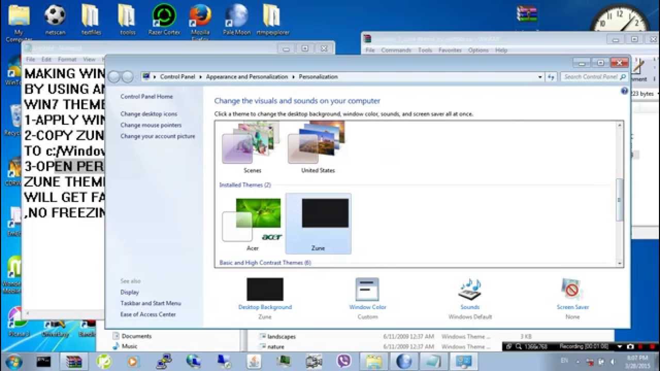
Task: Click the EN language indicator
Action: tap(564, 362)
